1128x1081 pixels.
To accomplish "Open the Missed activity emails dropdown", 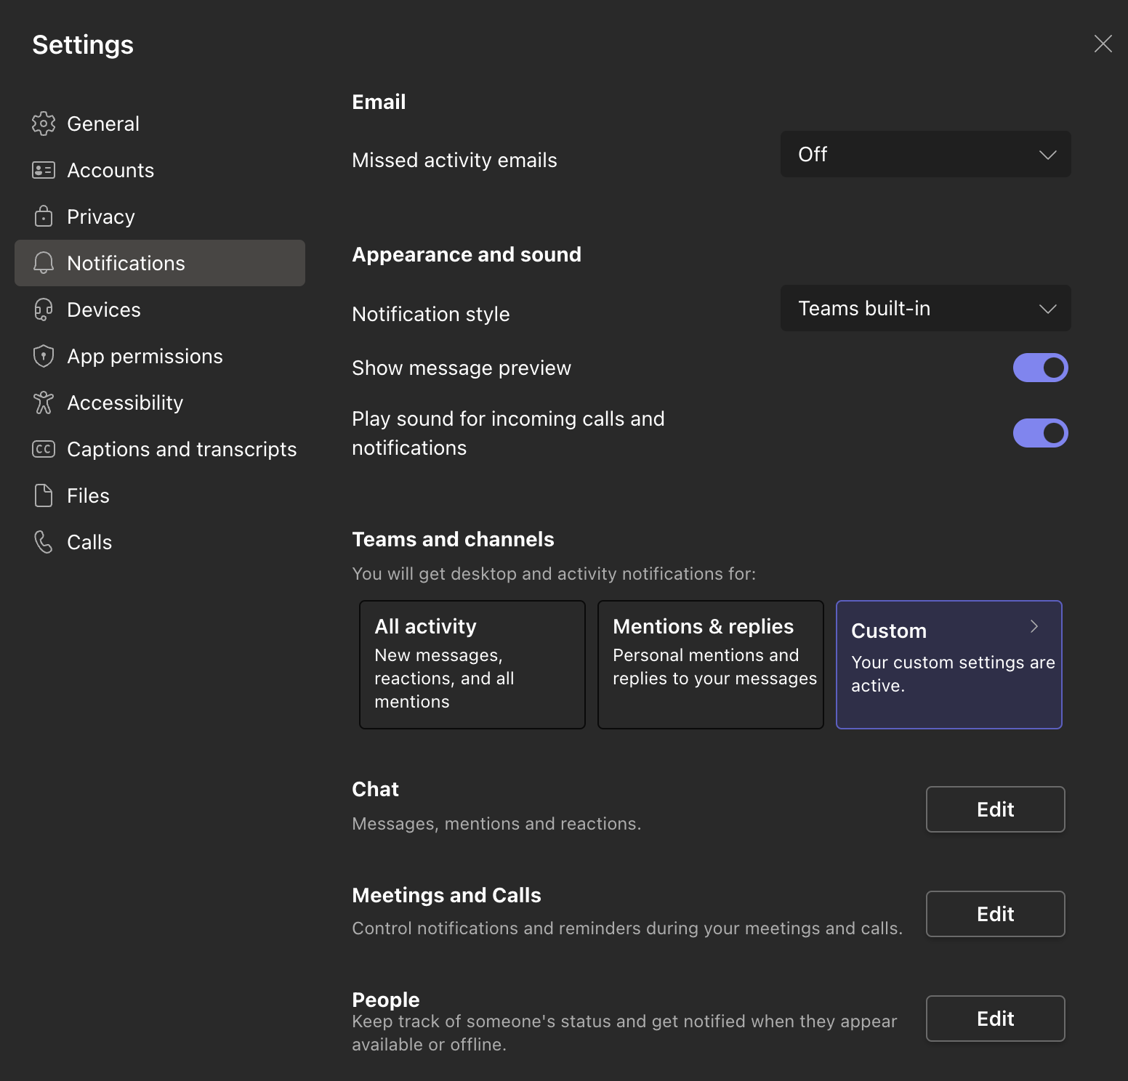I will 925,154.
